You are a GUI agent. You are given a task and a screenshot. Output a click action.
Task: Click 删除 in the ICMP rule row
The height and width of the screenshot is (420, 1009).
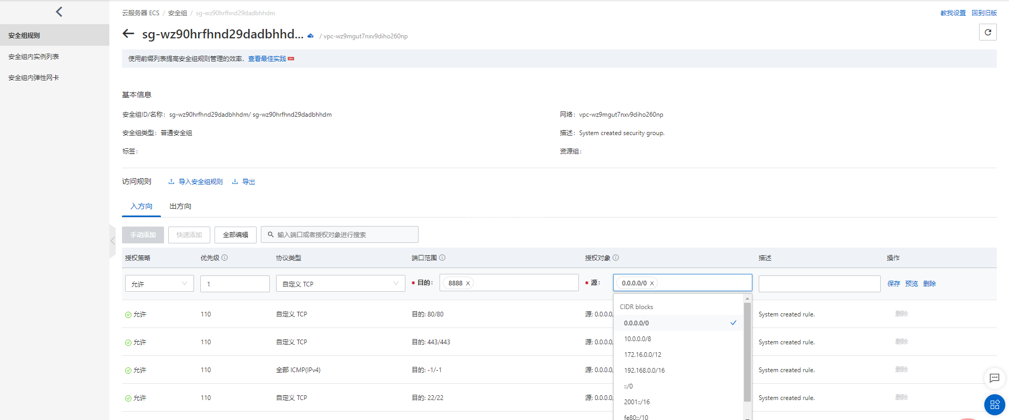click(x=902, y=369)
